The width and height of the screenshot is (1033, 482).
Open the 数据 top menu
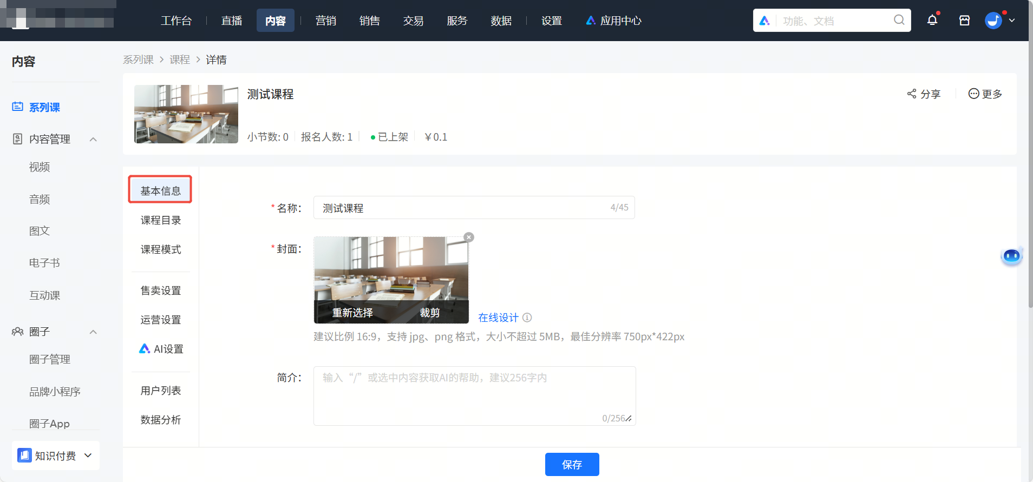point(501,21)
